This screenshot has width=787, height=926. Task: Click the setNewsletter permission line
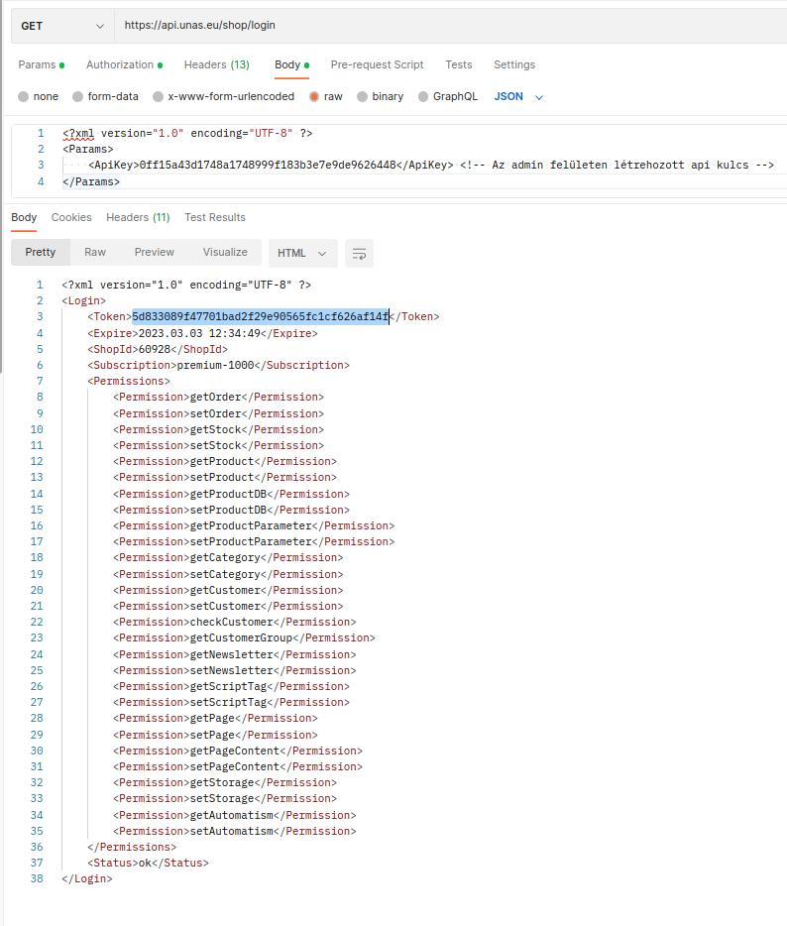point(234,671)
